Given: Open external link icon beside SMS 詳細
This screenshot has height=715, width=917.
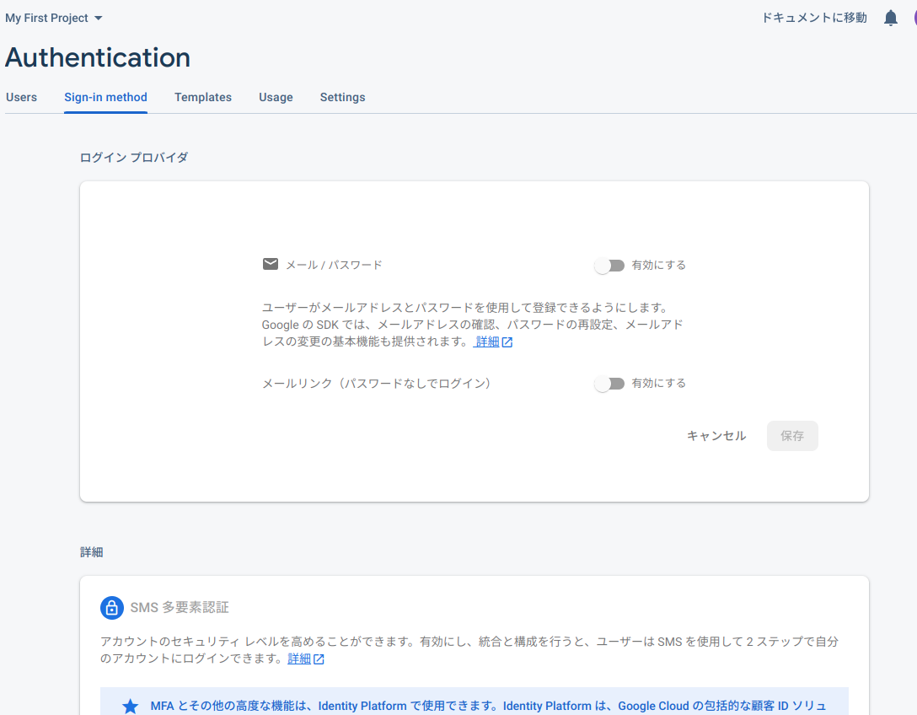Looking at the screenshot, I should pos(319,659).
